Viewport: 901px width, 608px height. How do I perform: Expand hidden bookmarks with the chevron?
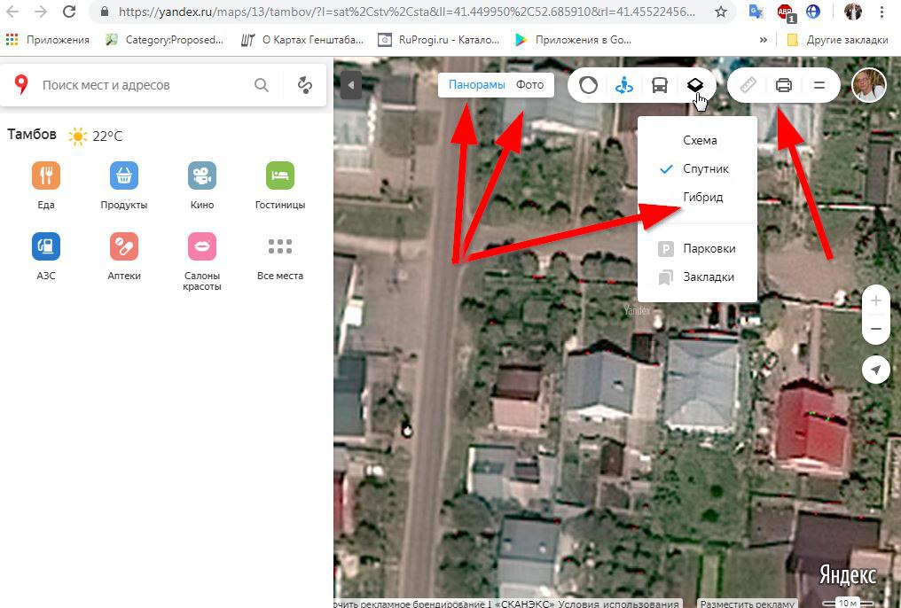click(763, 40)
